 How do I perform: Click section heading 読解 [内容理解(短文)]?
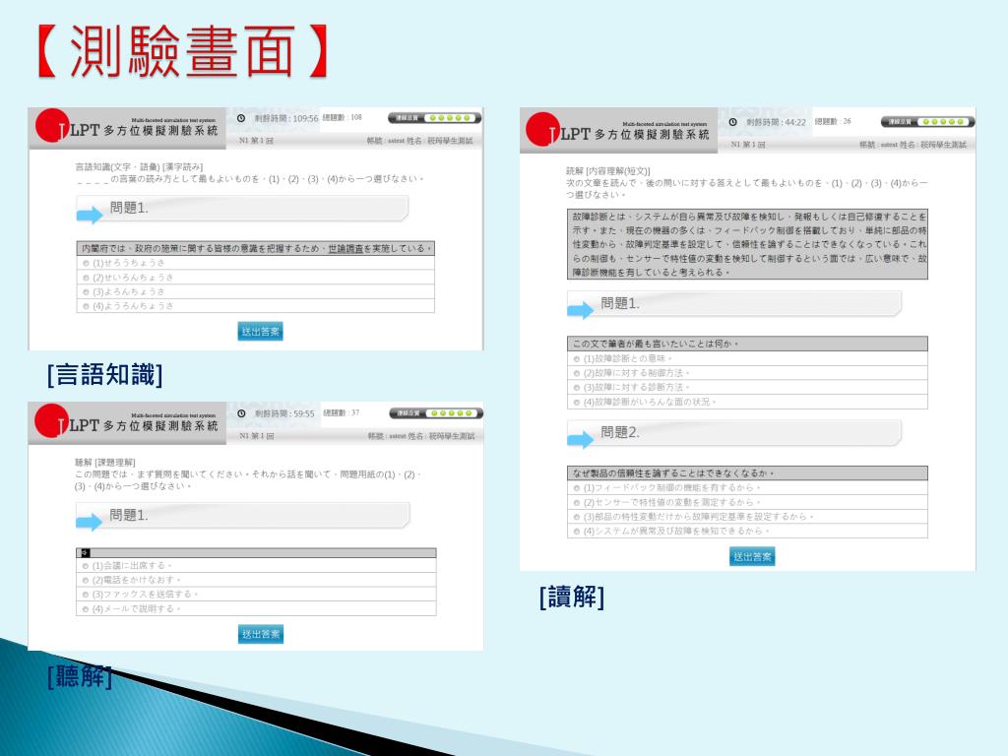pos(608,171)
